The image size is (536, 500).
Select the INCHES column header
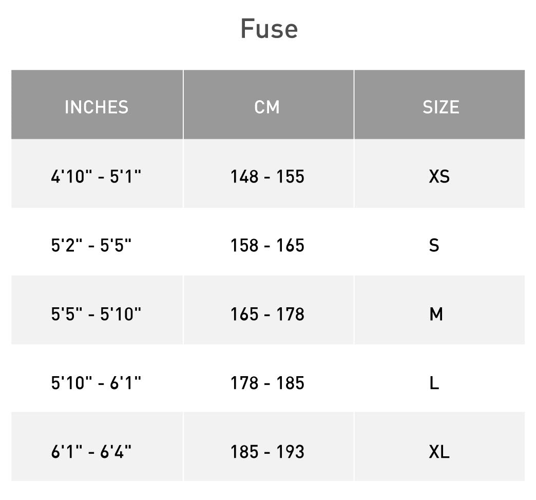(x=97, y=107)
